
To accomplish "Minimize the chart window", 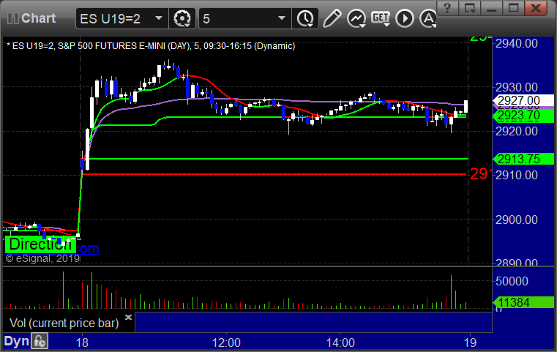I will pyautogui.click(x=491, y=7).
